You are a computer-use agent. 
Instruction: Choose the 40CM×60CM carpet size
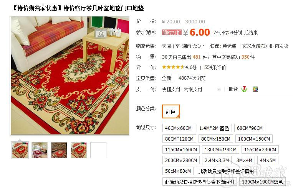click(x=178, y=128)
